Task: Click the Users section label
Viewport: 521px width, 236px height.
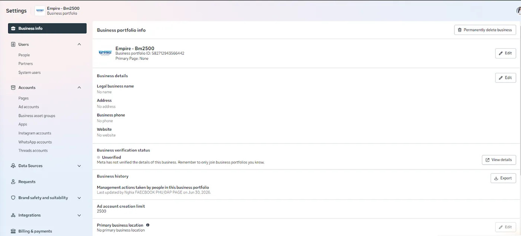Action: [23, 44]
